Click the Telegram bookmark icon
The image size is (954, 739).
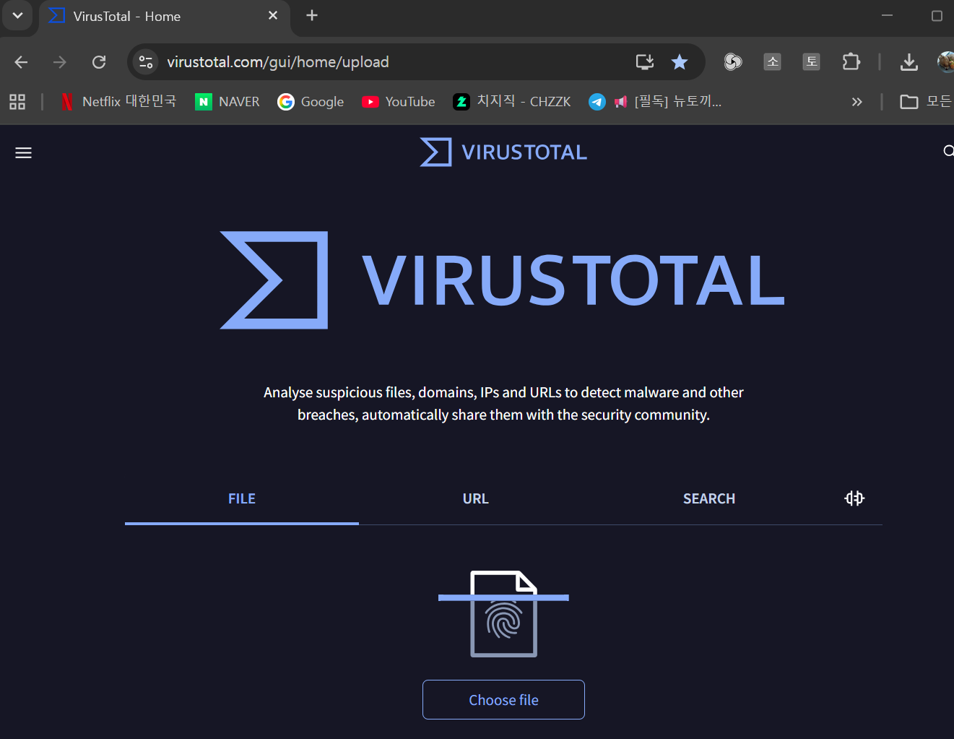tap(597, 102)
